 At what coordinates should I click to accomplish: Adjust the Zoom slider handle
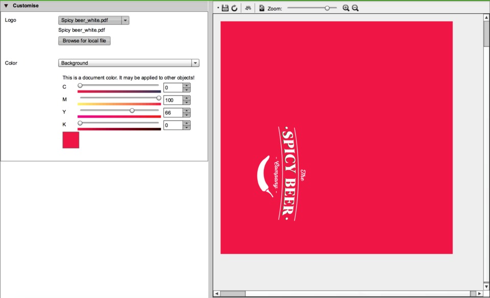[x=327, y=8]
